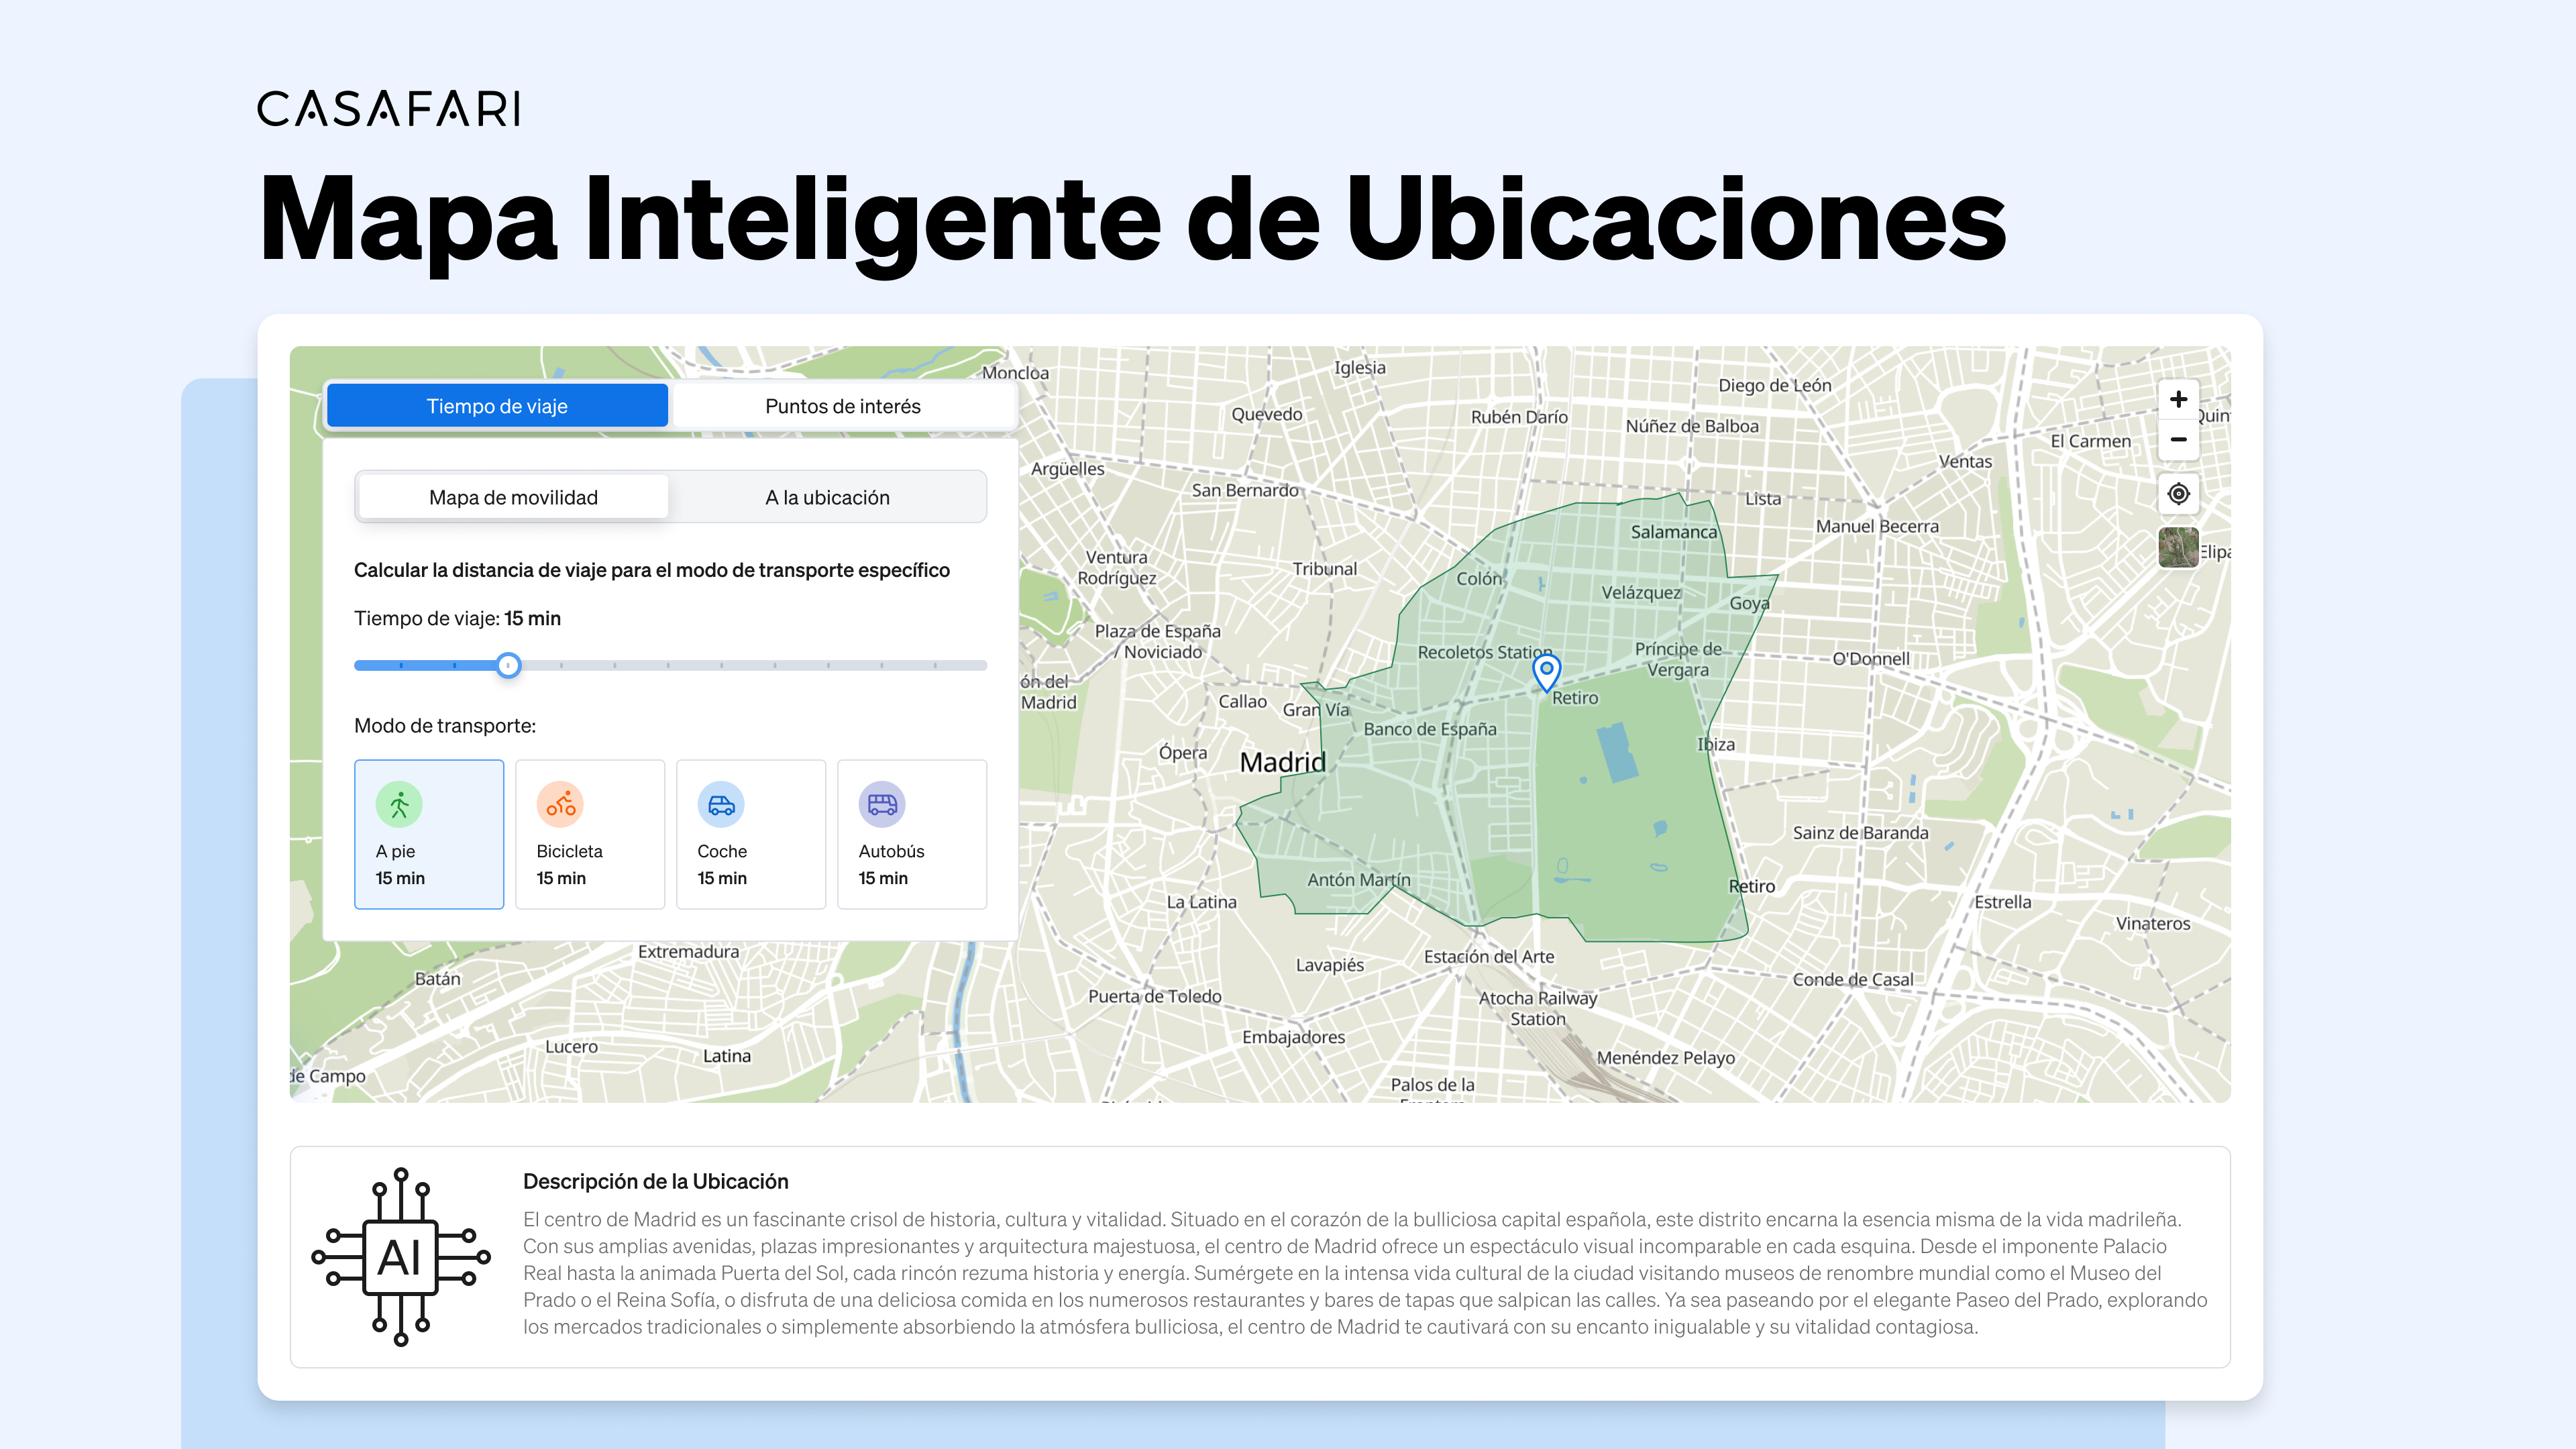This screenshot has width=2576, height=1449.
Task: Select the Bicicleta bike icon
Action: (x=560, y=804)
